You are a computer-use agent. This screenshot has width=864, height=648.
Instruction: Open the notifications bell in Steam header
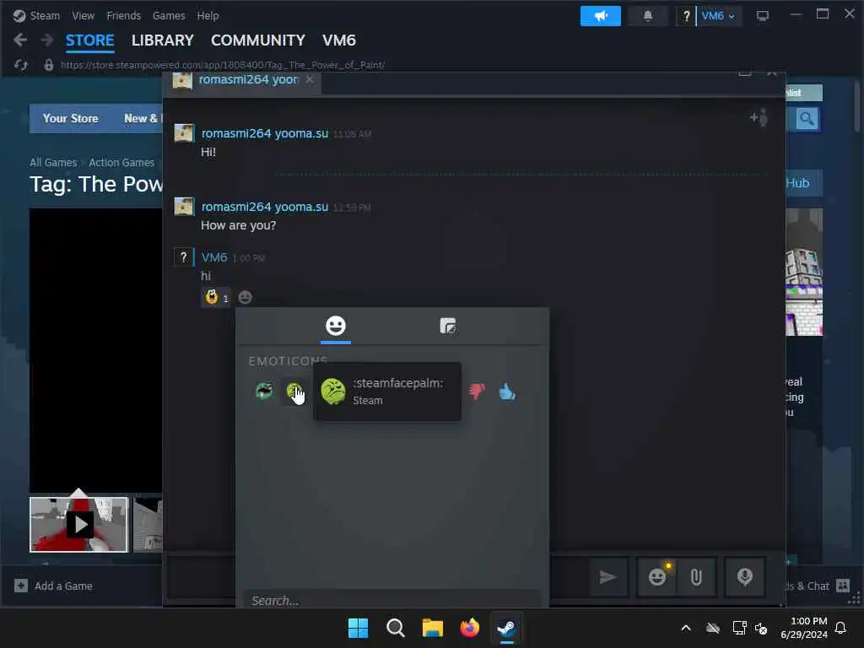647,16
